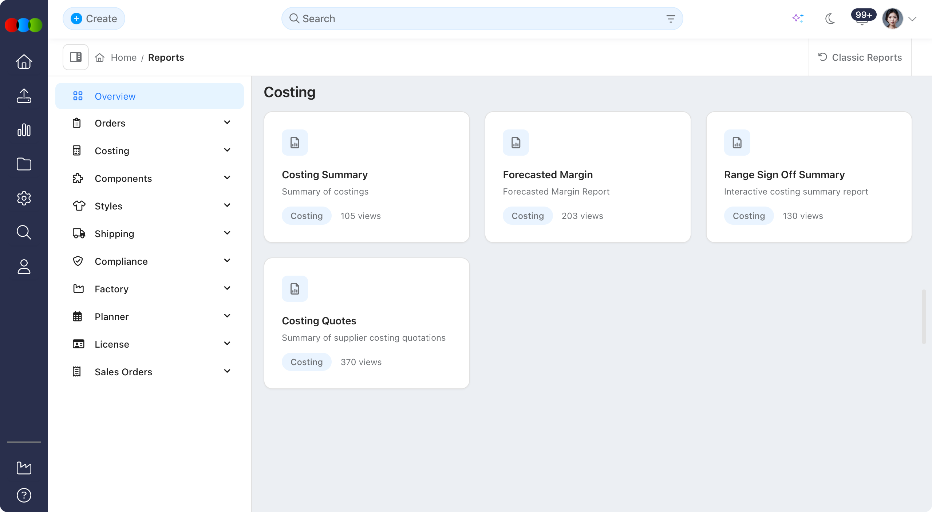Open the Range Sign Off Summary report

(809, 177)
